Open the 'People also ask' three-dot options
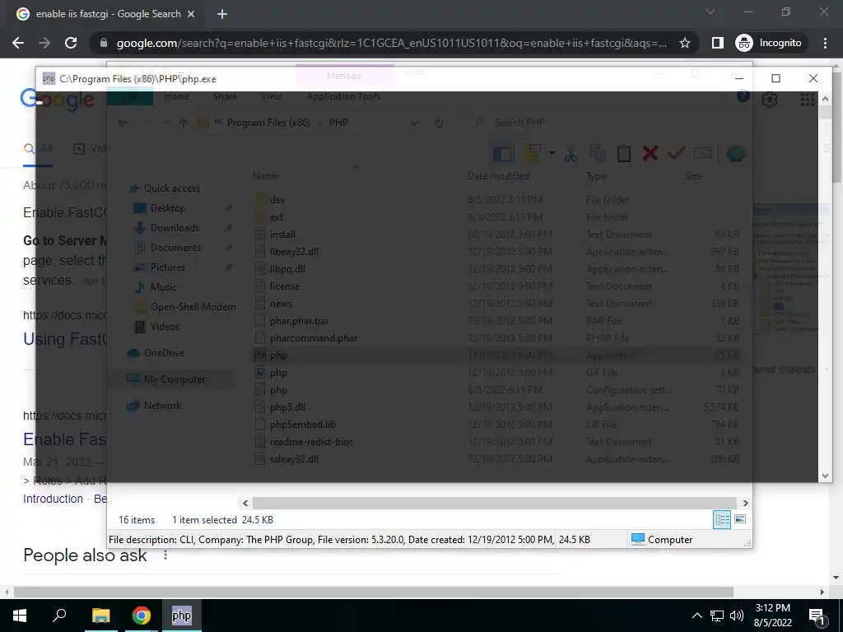The width and height of the screenshot is (843, 632). (165, 555)
